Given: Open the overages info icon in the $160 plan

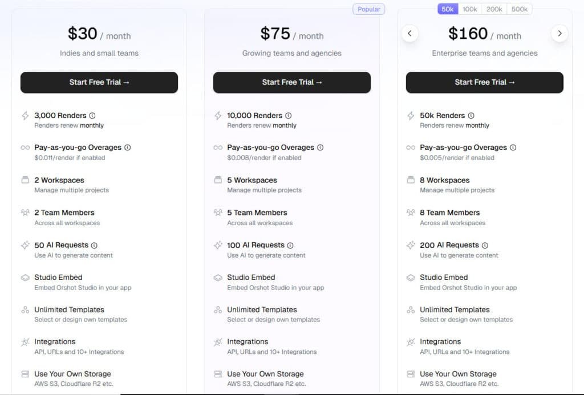Looking at the screenshot, I should [x=513, y=147].
